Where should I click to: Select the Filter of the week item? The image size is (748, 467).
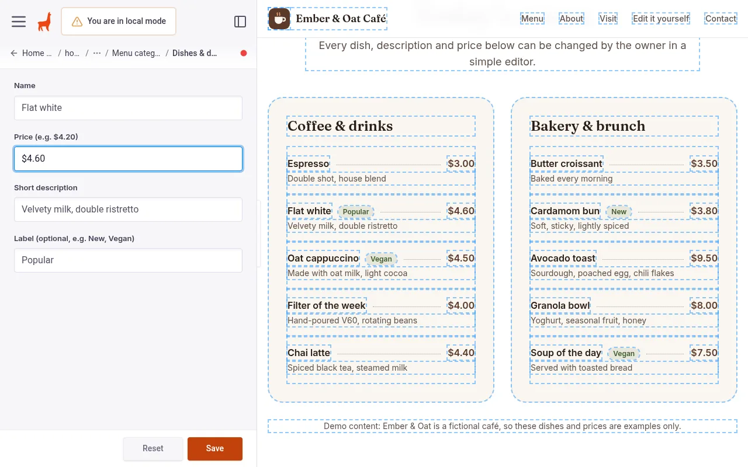point(327,305)
